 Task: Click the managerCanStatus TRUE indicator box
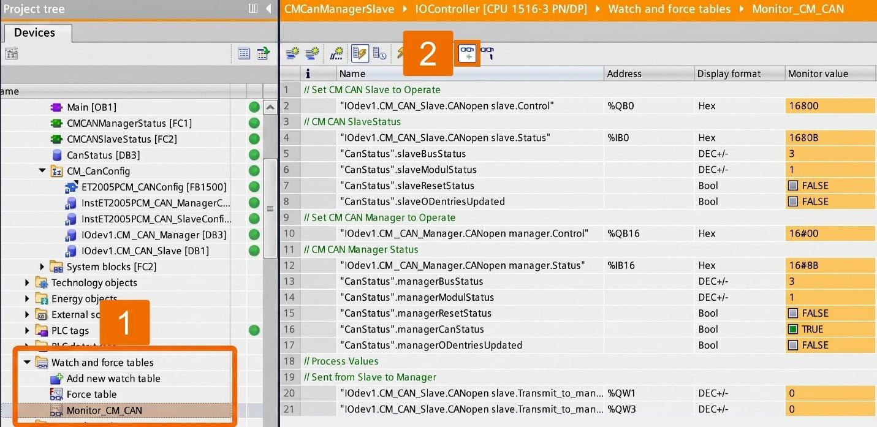(794, 329)
